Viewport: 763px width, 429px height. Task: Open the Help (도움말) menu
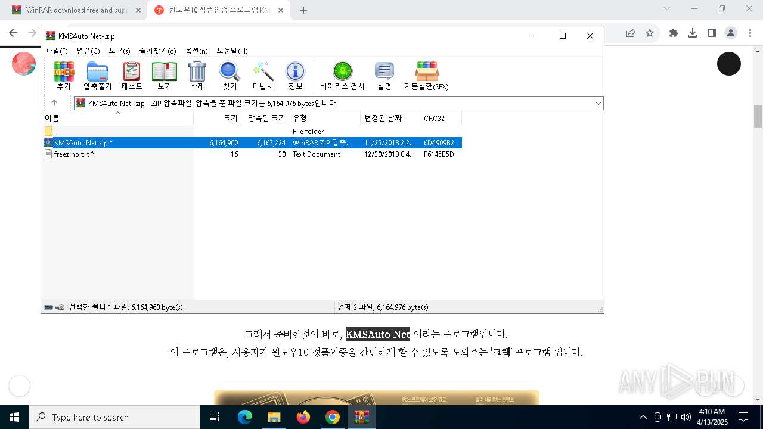coord(232,51)
